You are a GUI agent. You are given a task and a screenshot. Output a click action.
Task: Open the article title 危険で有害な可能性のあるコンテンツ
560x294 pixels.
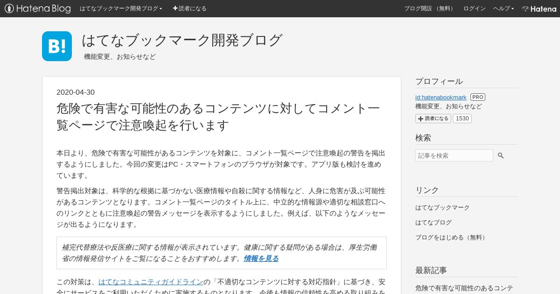pyautogui.click(x=218, y=117)
